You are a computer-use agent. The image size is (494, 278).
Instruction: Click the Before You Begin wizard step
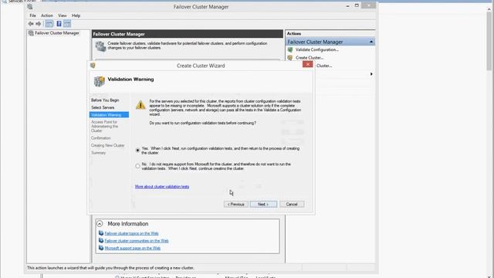tap(105, 100)
